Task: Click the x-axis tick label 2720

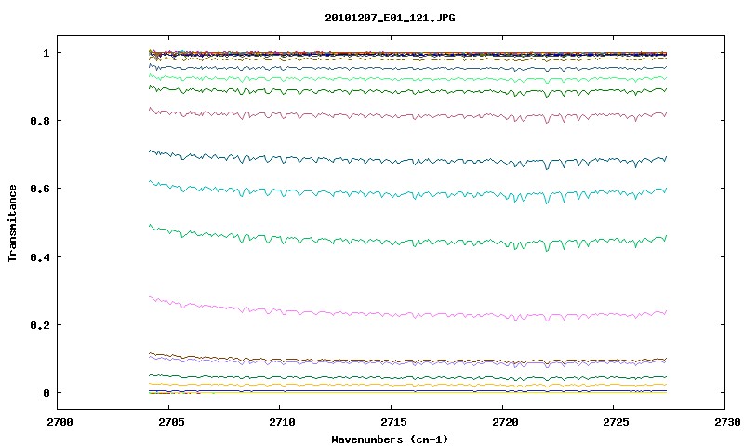Action: pyautogui.click(x=505, y=422)
